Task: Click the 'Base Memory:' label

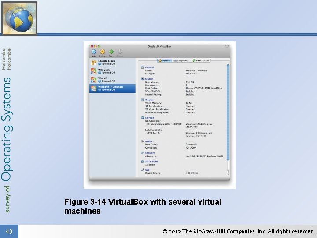Action: 153,82
